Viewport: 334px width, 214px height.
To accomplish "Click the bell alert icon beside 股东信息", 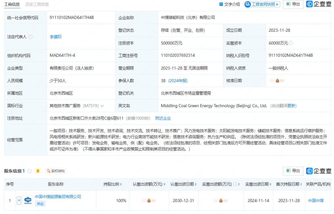I will click(x=38, y=171).
